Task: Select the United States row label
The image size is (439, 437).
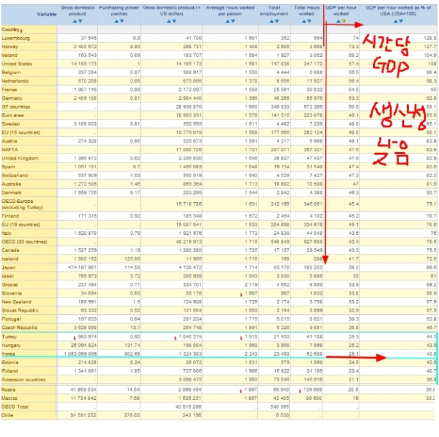Action: click(x=17, y=64)
